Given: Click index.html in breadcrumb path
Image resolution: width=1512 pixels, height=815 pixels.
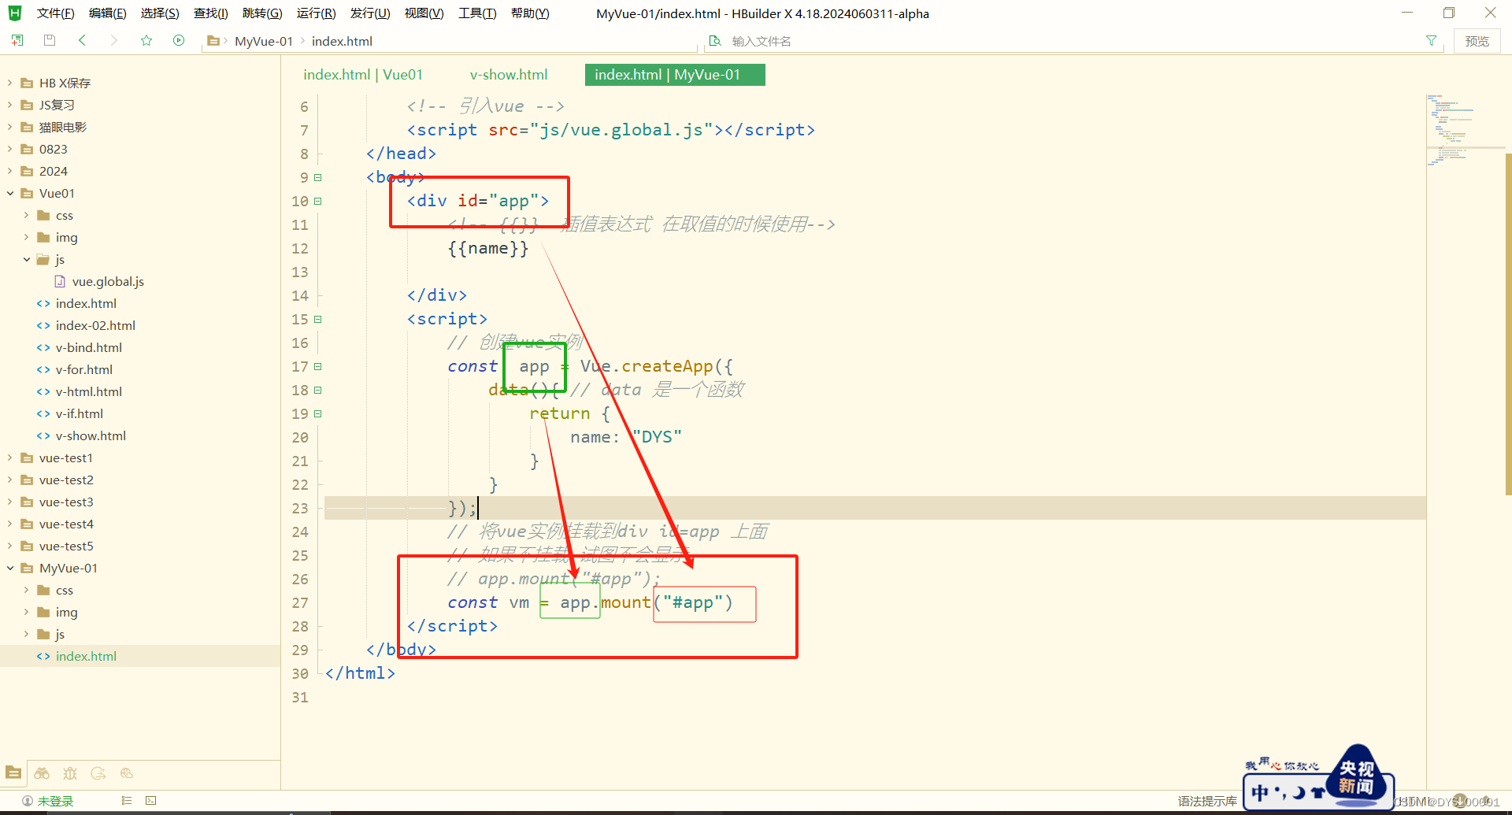Looking at the screenshot, I should click(x=342, y=41).
